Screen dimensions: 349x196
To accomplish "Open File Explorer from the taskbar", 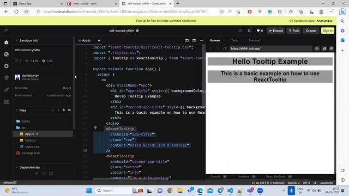I will tap(180, 191).
